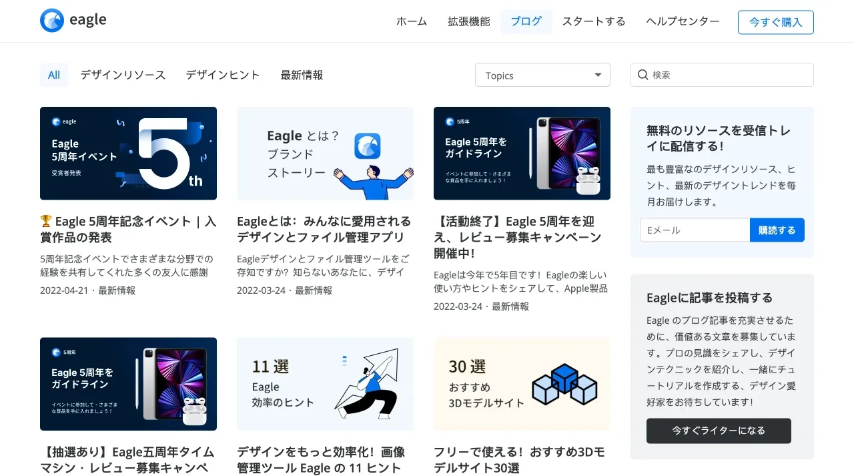Click the 購読する subscribe button

point(777,230)
